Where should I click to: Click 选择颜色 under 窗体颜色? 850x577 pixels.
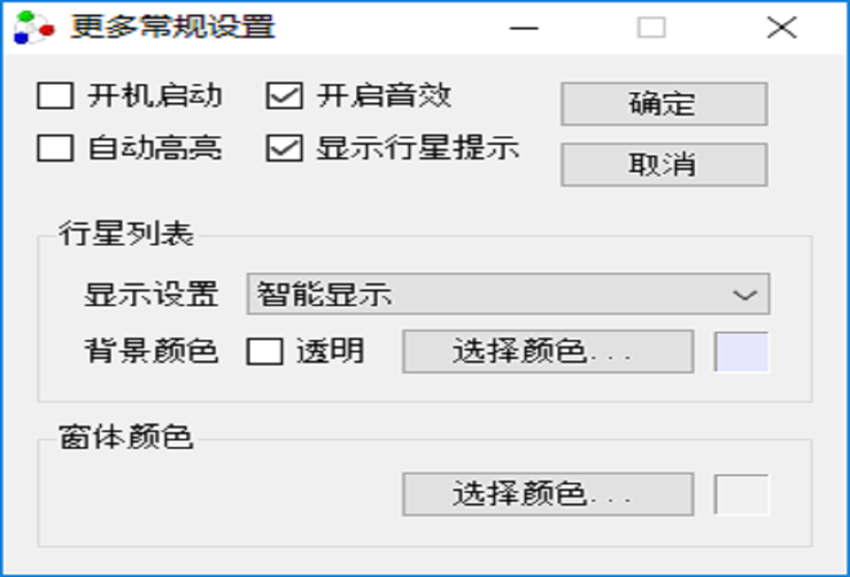[x=548, y=494]
